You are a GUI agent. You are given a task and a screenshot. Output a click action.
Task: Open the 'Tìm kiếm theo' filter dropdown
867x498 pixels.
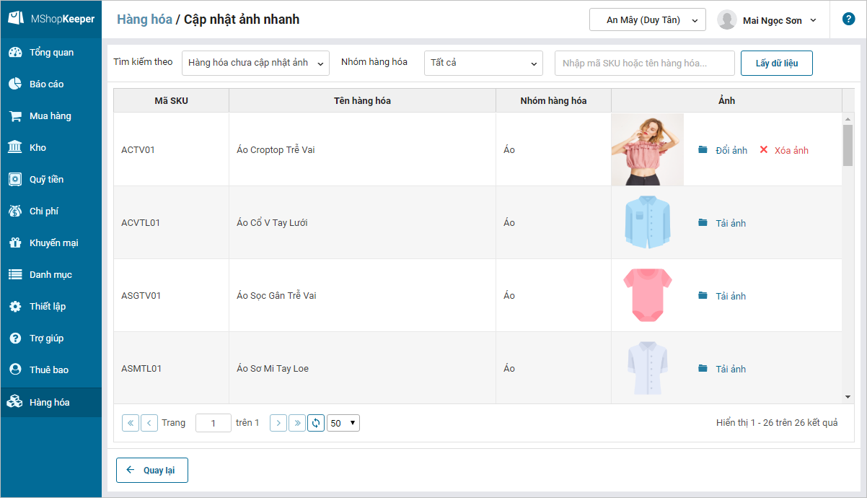[255, 63]
